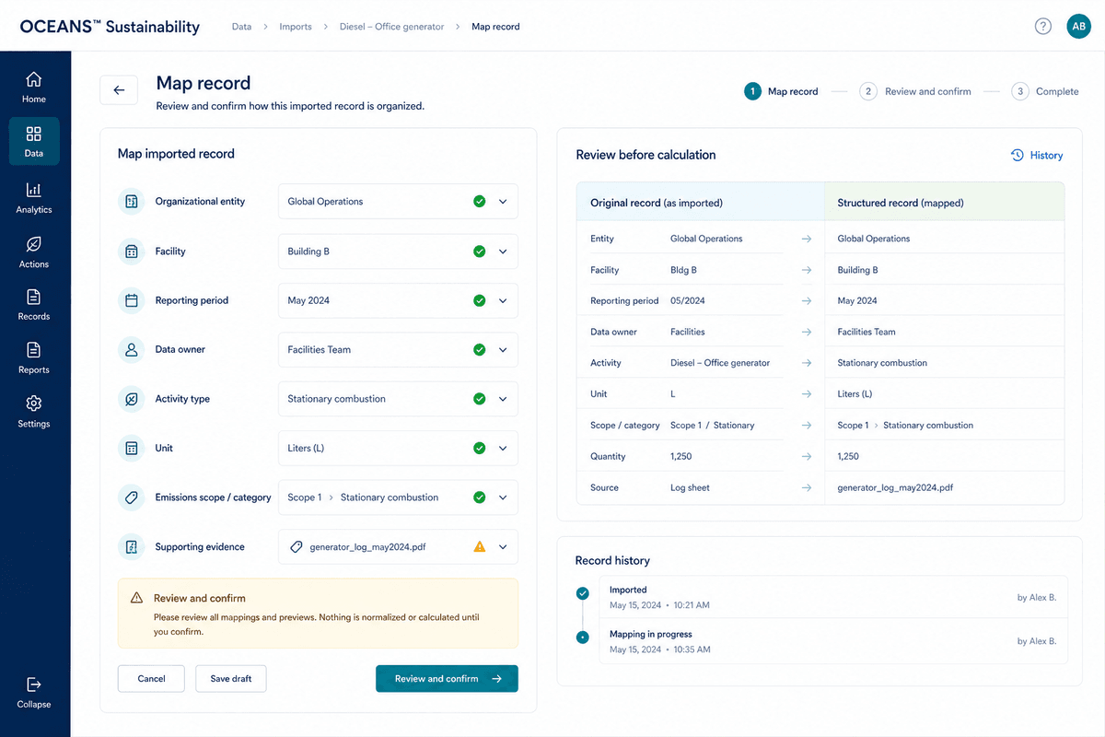Click the green check on Global Operations
1105x737 pixels.
[479, 201]
